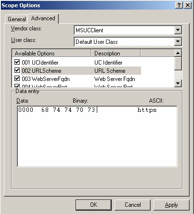Select the 003 WebServerFqdn row text

[x=46, y=79]
